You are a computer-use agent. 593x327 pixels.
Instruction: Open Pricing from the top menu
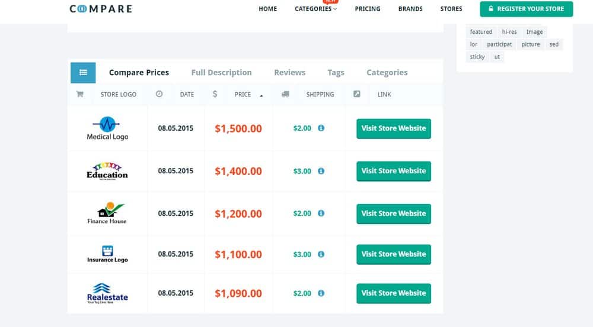click(368, 9)
